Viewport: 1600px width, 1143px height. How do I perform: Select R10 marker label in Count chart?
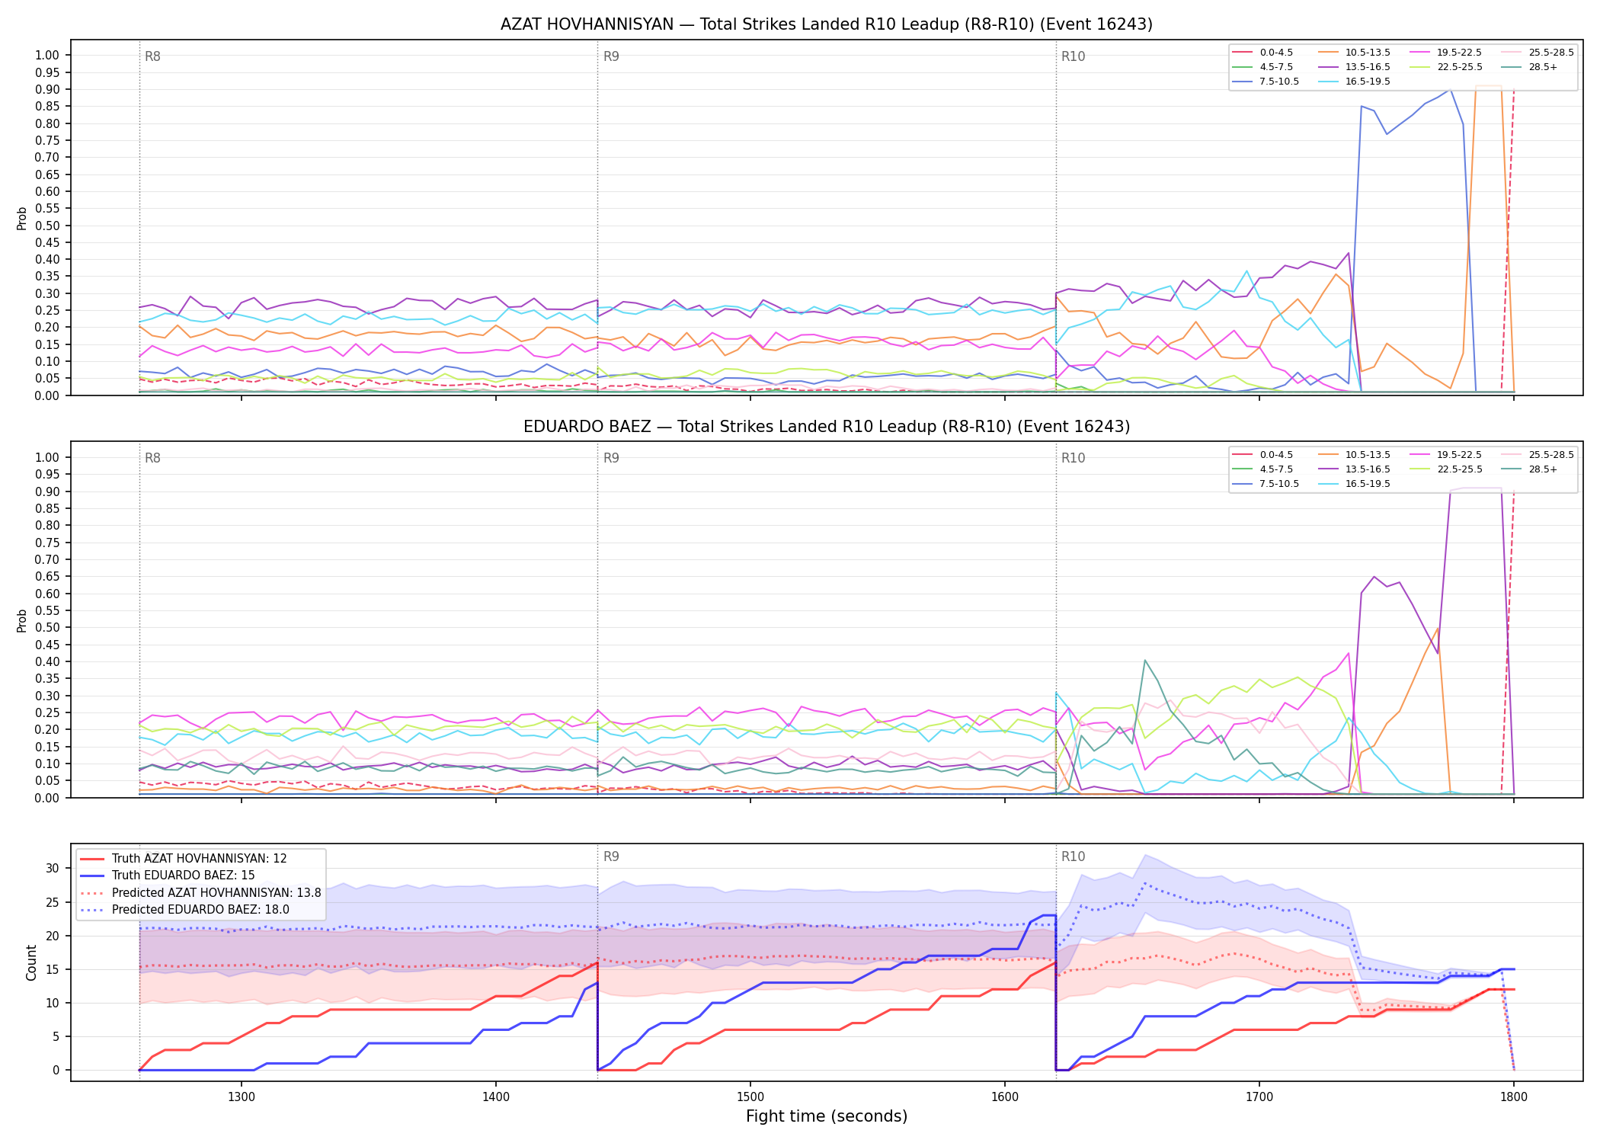[1073, 856]
